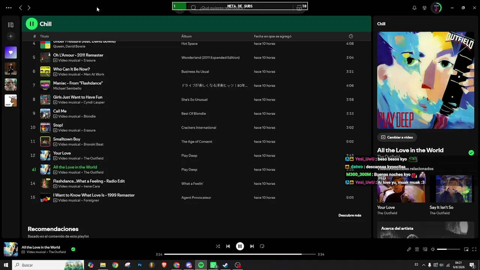
Task: Pause playback in the bottom player
Action: click(x=240, y=246)
